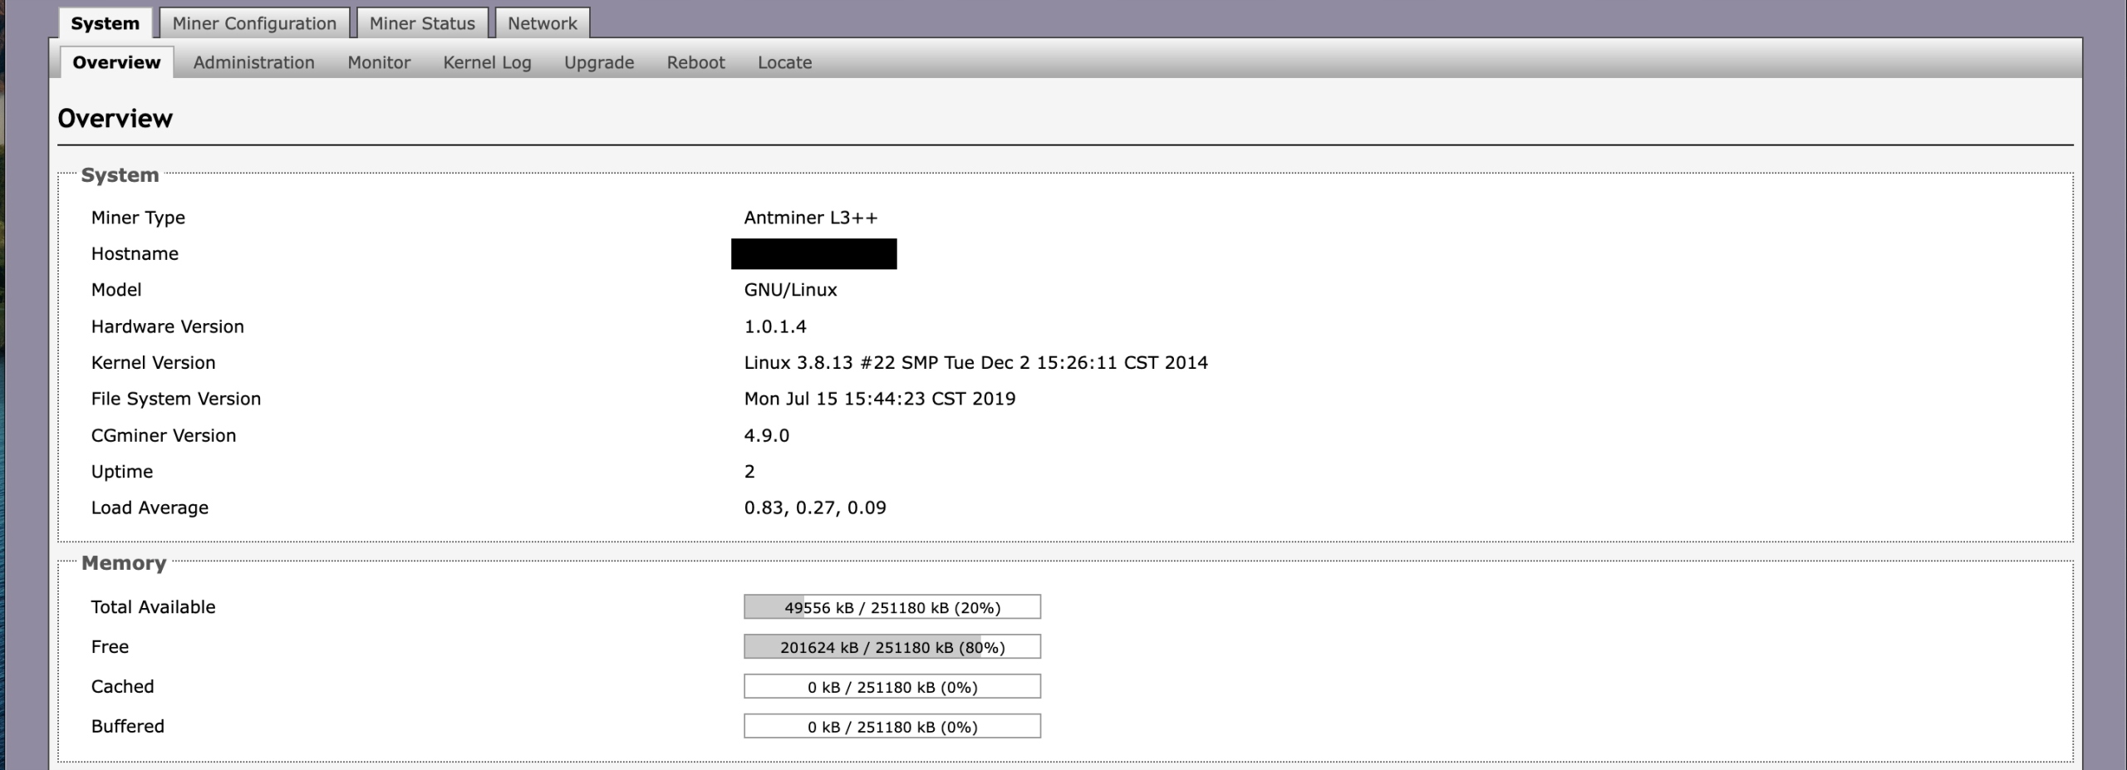Click the 'Buffered' memory label
The image size is (2127, 770).
click(128, 727)
